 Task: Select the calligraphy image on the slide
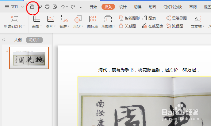144,101
